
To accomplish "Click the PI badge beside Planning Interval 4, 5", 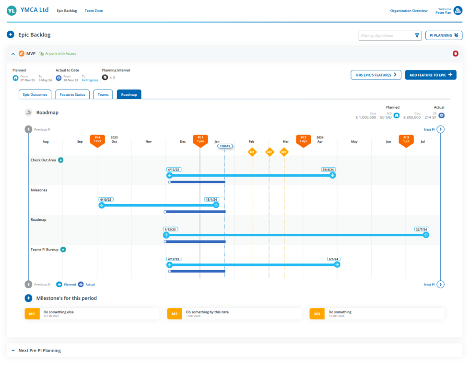I will [x=105, y=77].
